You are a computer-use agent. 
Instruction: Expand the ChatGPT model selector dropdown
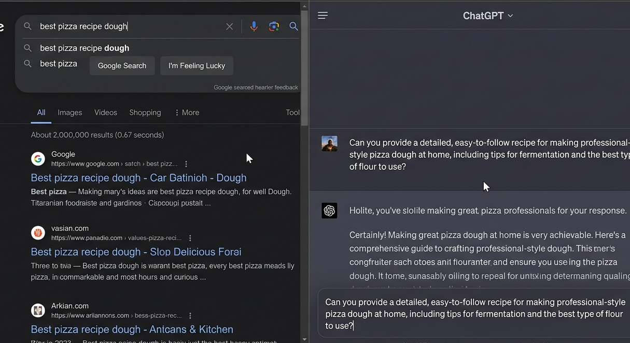tap(488, 16)
